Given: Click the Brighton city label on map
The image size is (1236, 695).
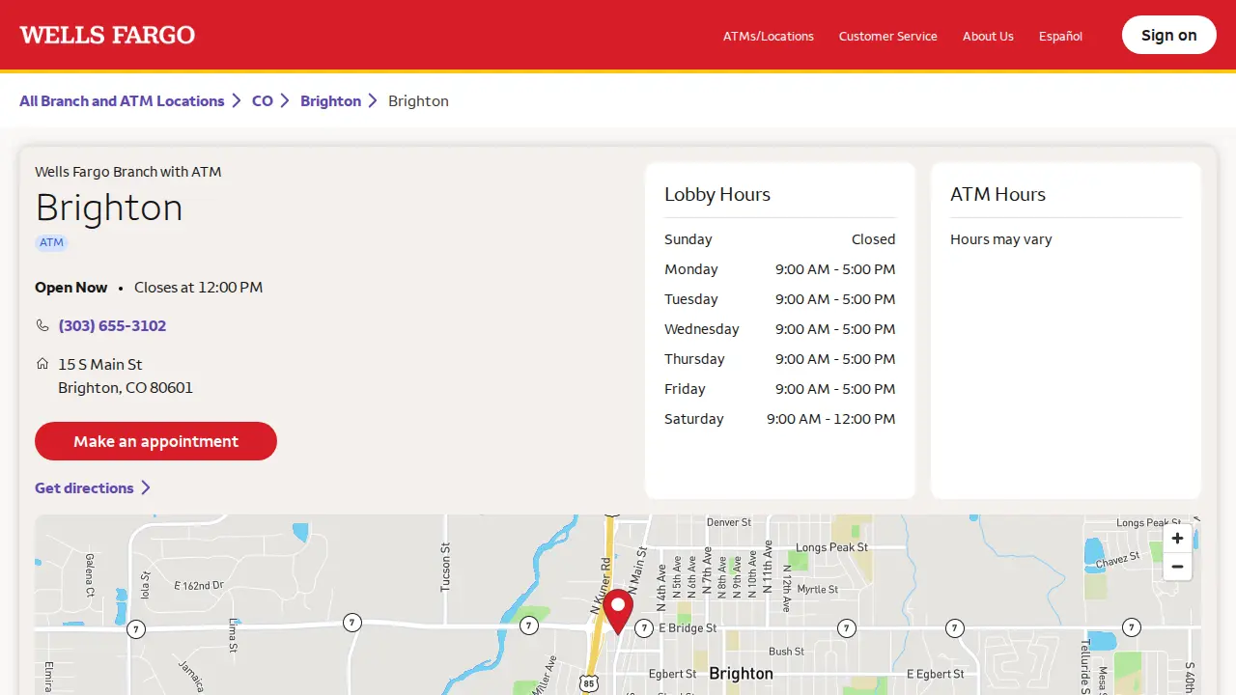Looking at the screenshot, I should pos(742,674).
